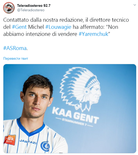The image size is (138, 155).
Task: Open the Teleradiostereo profile avatar
Action: tap(9, 8)
